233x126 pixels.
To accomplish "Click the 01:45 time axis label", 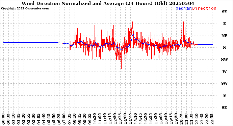I will (x=19, y=119).
